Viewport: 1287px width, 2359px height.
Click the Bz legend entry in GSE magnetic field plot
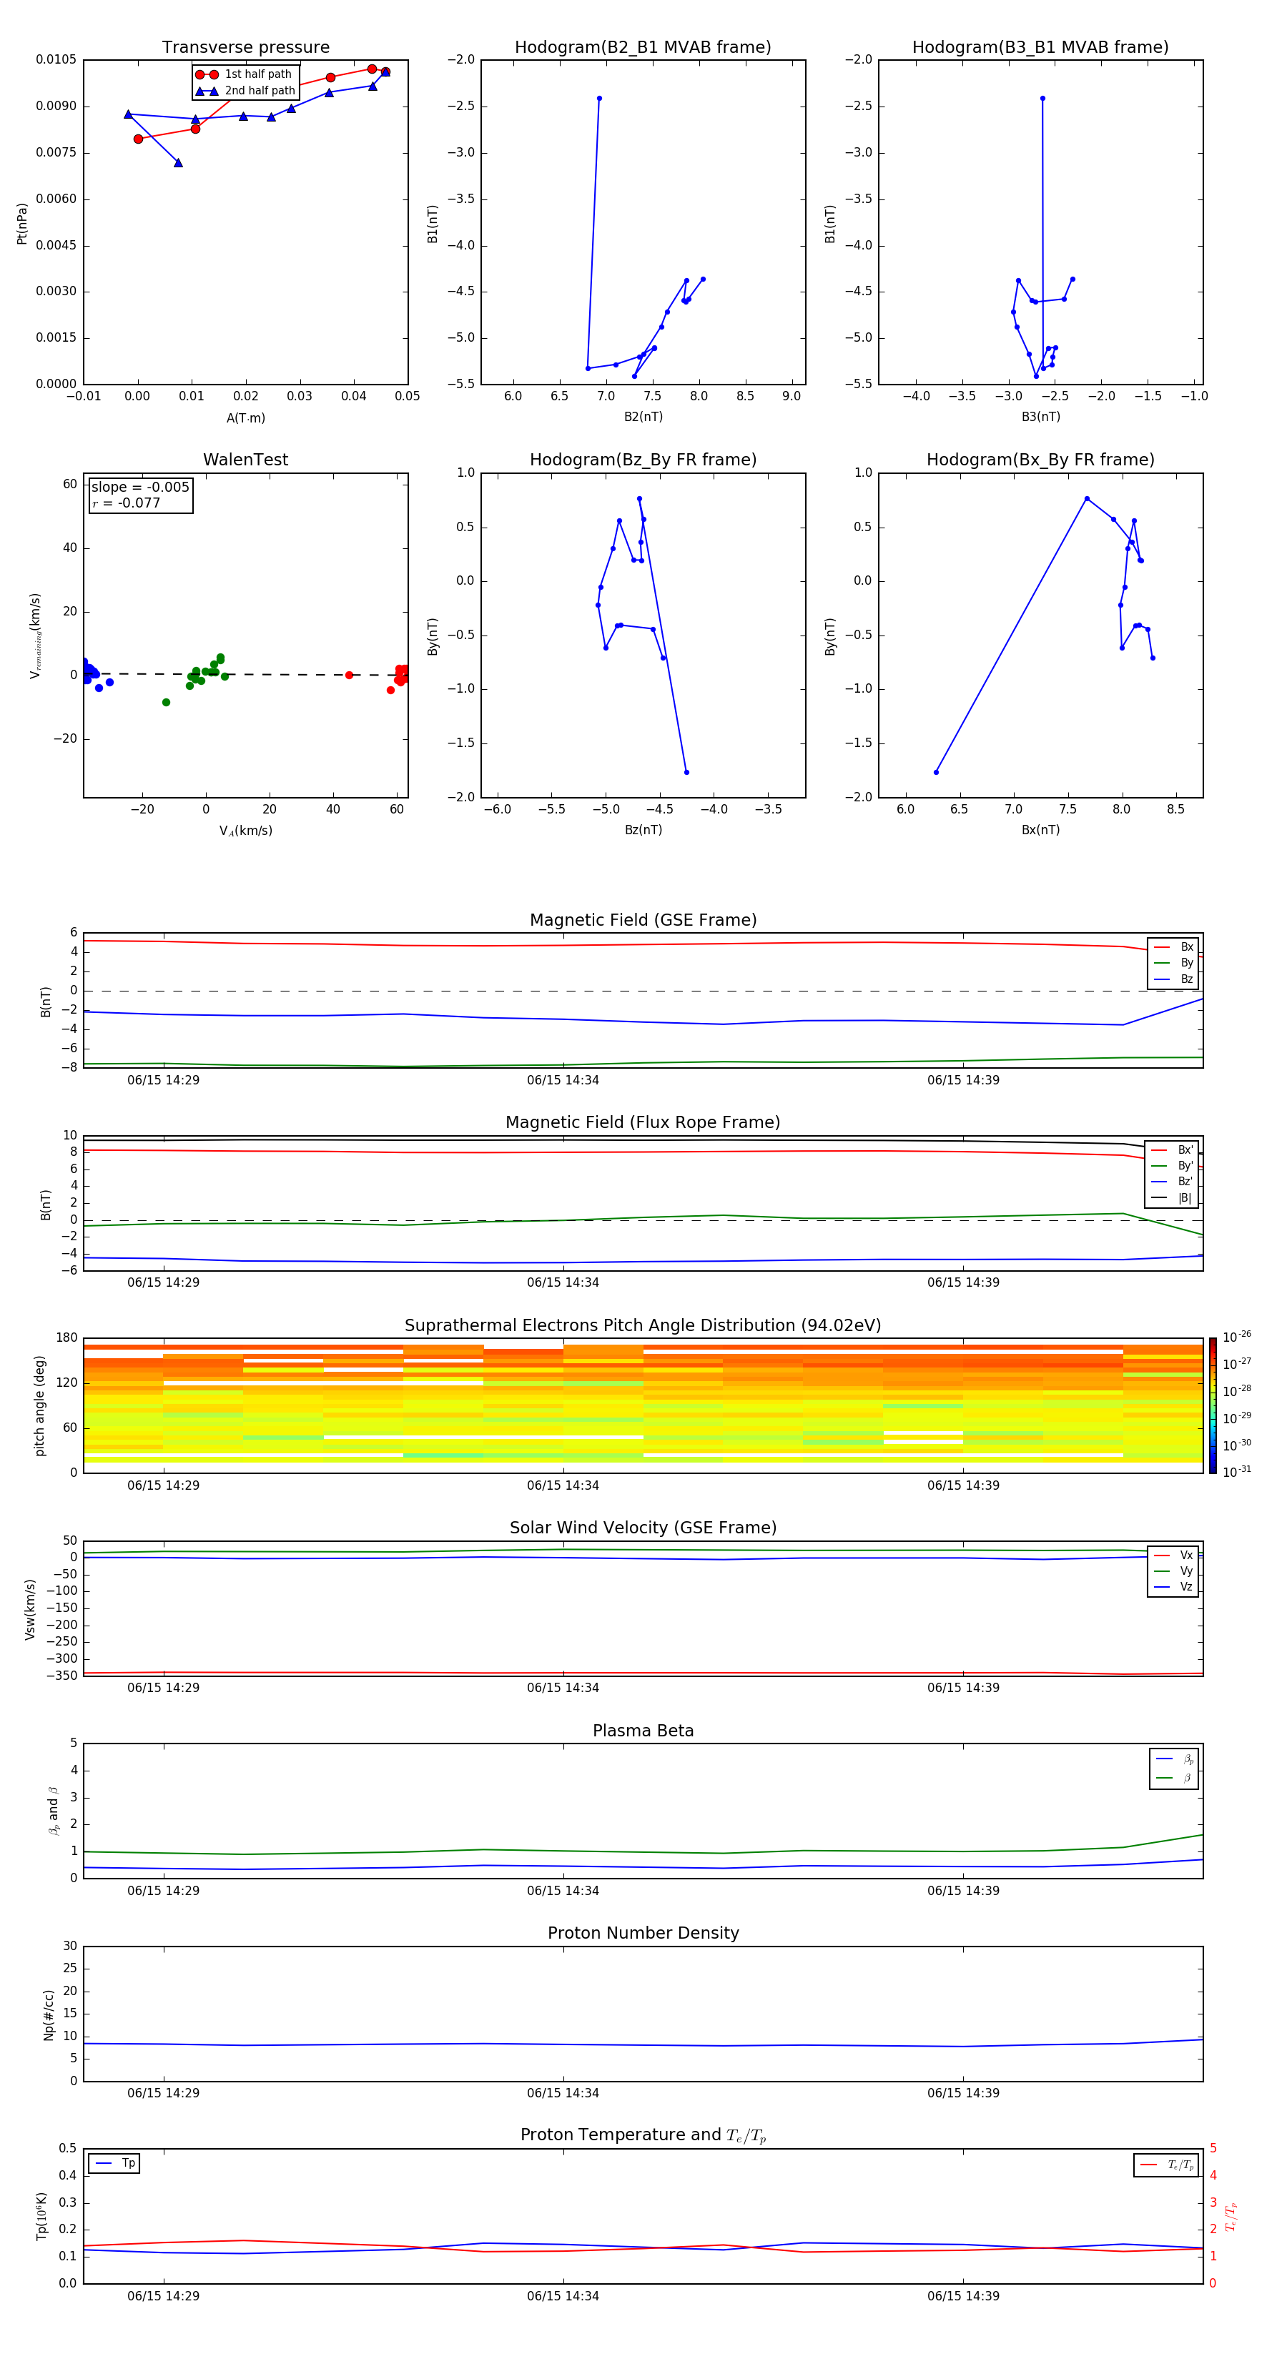[x=1173, y=979]
